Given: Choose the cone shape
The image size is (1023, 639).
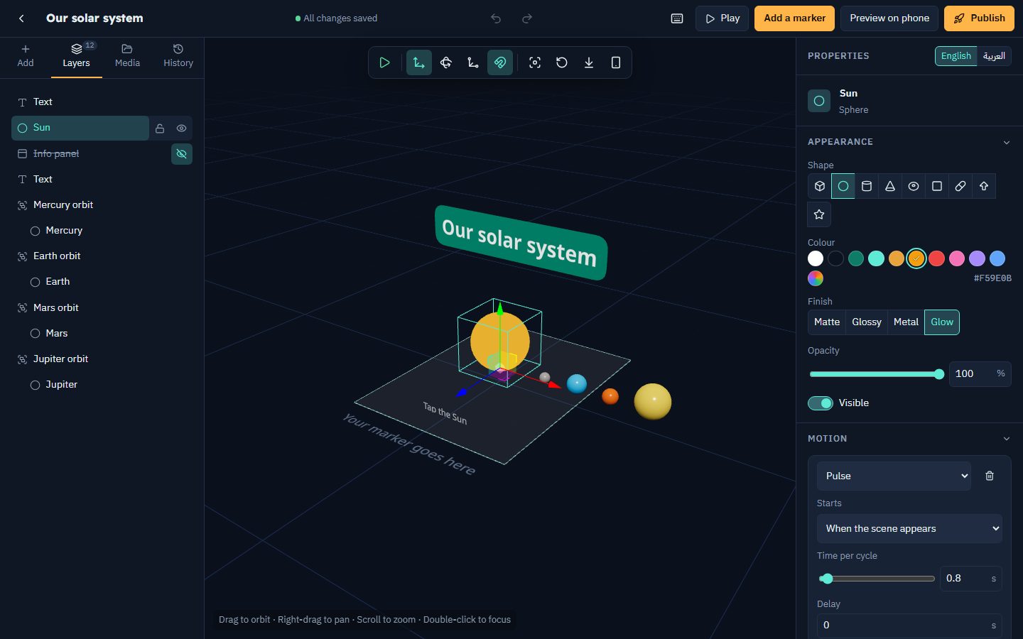Looking at the screenshot, I should (890, 186).
